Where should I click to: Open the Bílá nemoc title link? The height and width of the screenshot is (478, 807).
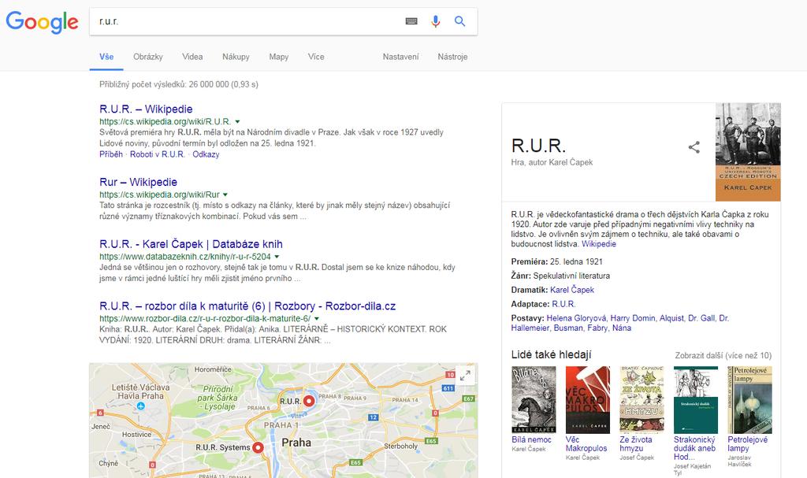click(x=531, y=440)
